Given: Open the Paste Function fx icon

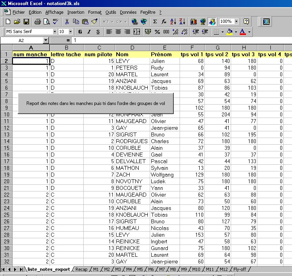Looking at the screenshot, I should pos(164,22).
